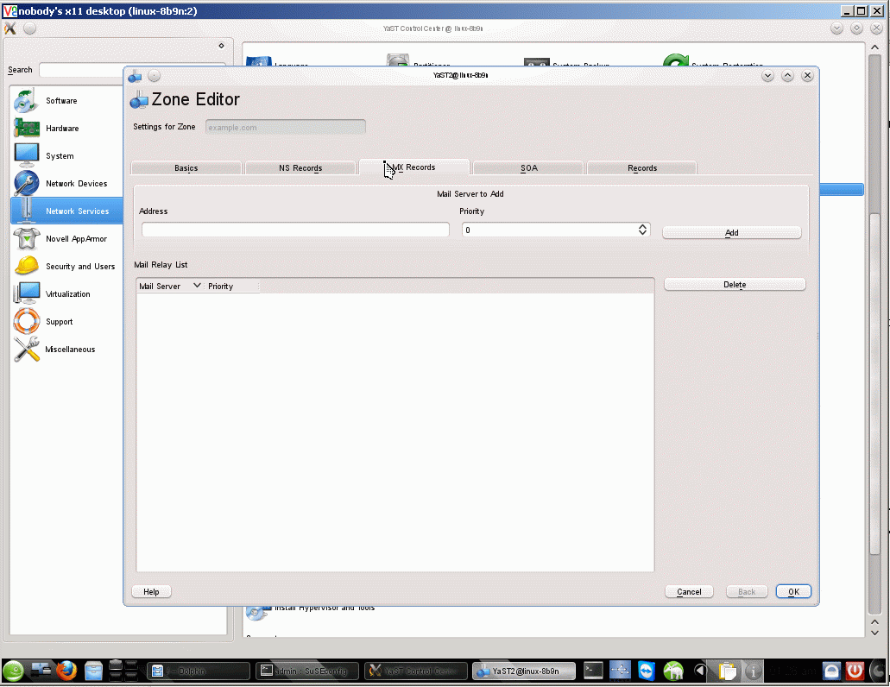Open the file manager taskbar icon
Image resolution: width=890 pixels, height=687 pixels.
[93, 671]
